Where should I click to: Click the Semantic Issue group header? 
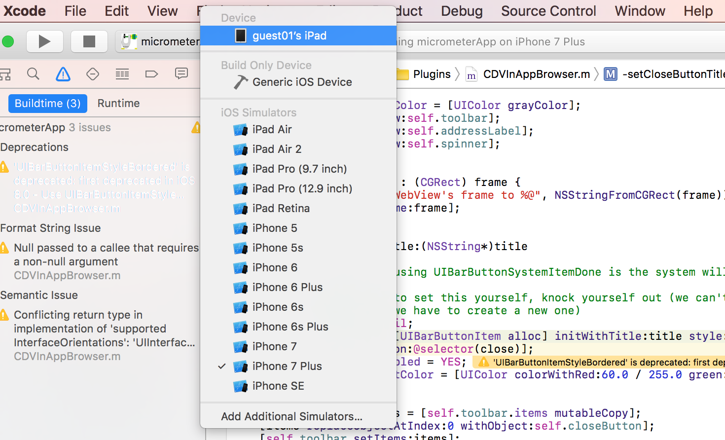(39, 295)
